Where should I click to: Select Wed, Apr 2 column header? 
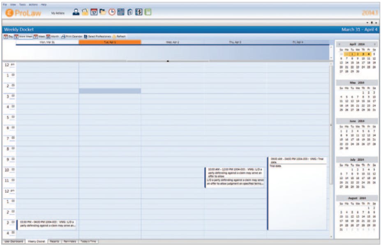(x=173, y=42)
